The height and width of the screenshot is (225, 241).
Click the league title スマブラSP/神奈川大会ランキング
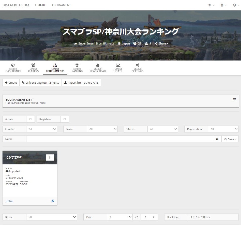pos(121,32)
